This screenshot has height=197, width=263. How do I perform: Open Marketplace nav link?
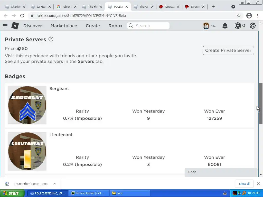(64, 26)
